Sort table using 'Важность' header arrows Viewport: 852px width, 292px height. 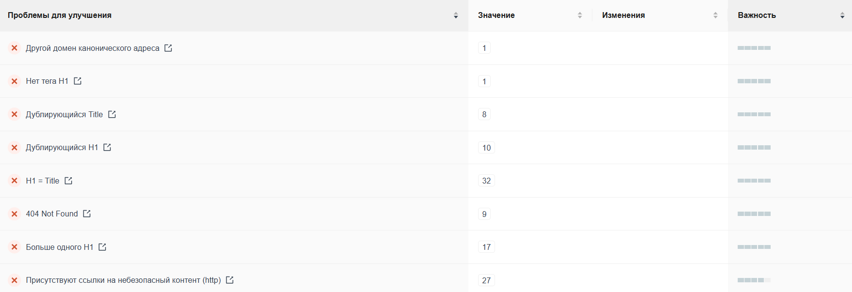[x=842, y=15]
